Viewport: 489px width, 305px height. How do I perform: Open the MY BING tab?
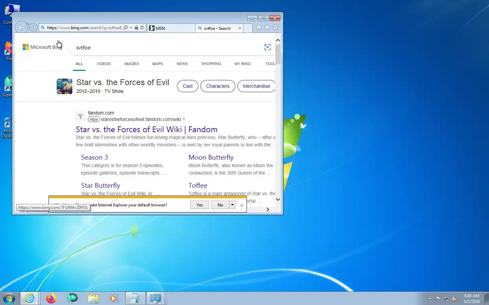point(242,64)
